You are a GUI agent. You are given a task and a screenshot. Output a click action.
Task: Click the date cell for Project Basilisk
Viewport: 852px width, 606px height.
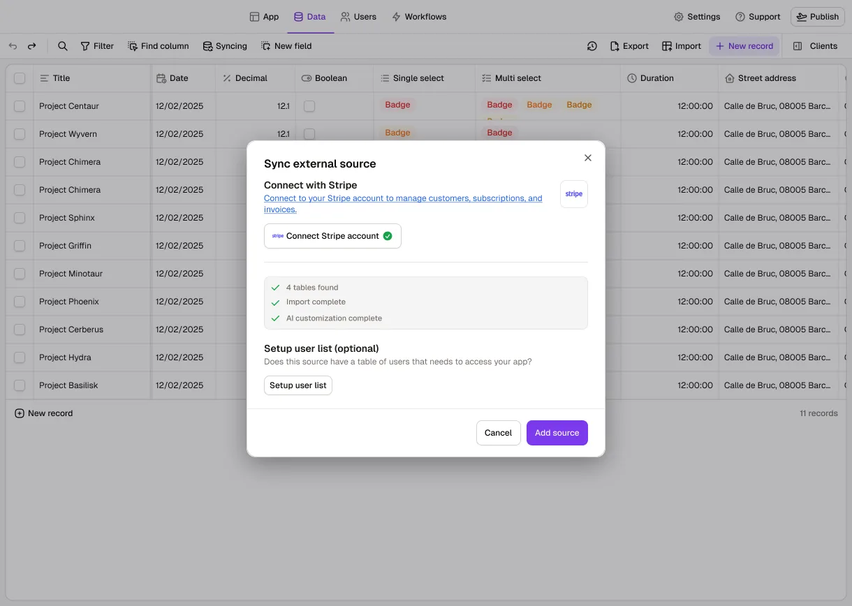tap(183, 385)
